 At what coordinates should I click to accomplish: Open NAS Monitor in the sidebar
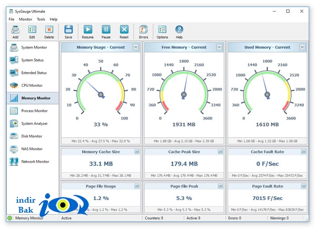coord(33,149)
